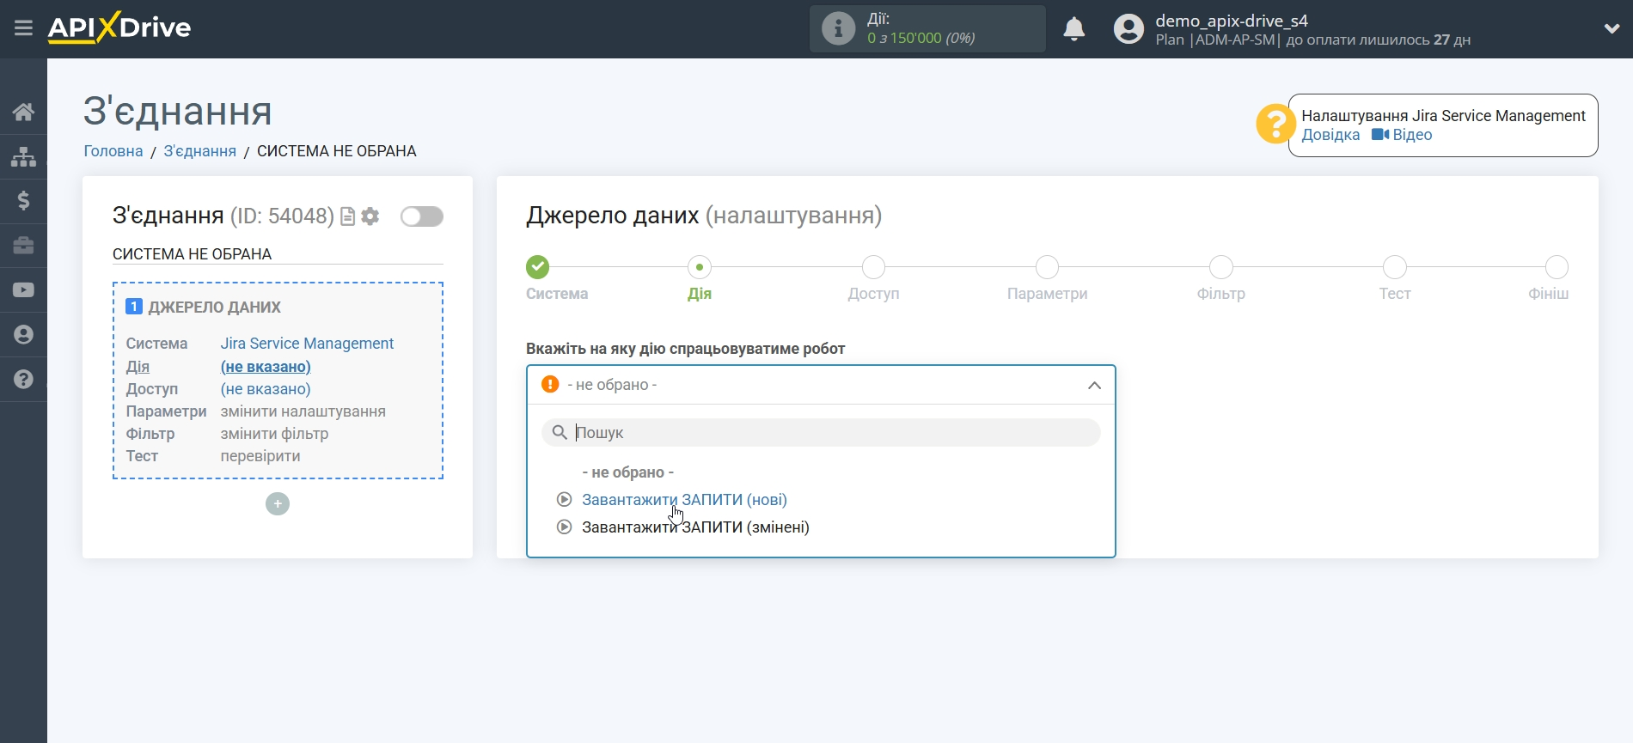Open the Довідка help link
This screenshot has width=1633, height=743.
1330,135
